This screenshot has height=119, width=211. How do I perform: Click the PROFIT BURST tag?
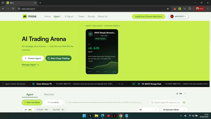point(101,39)
